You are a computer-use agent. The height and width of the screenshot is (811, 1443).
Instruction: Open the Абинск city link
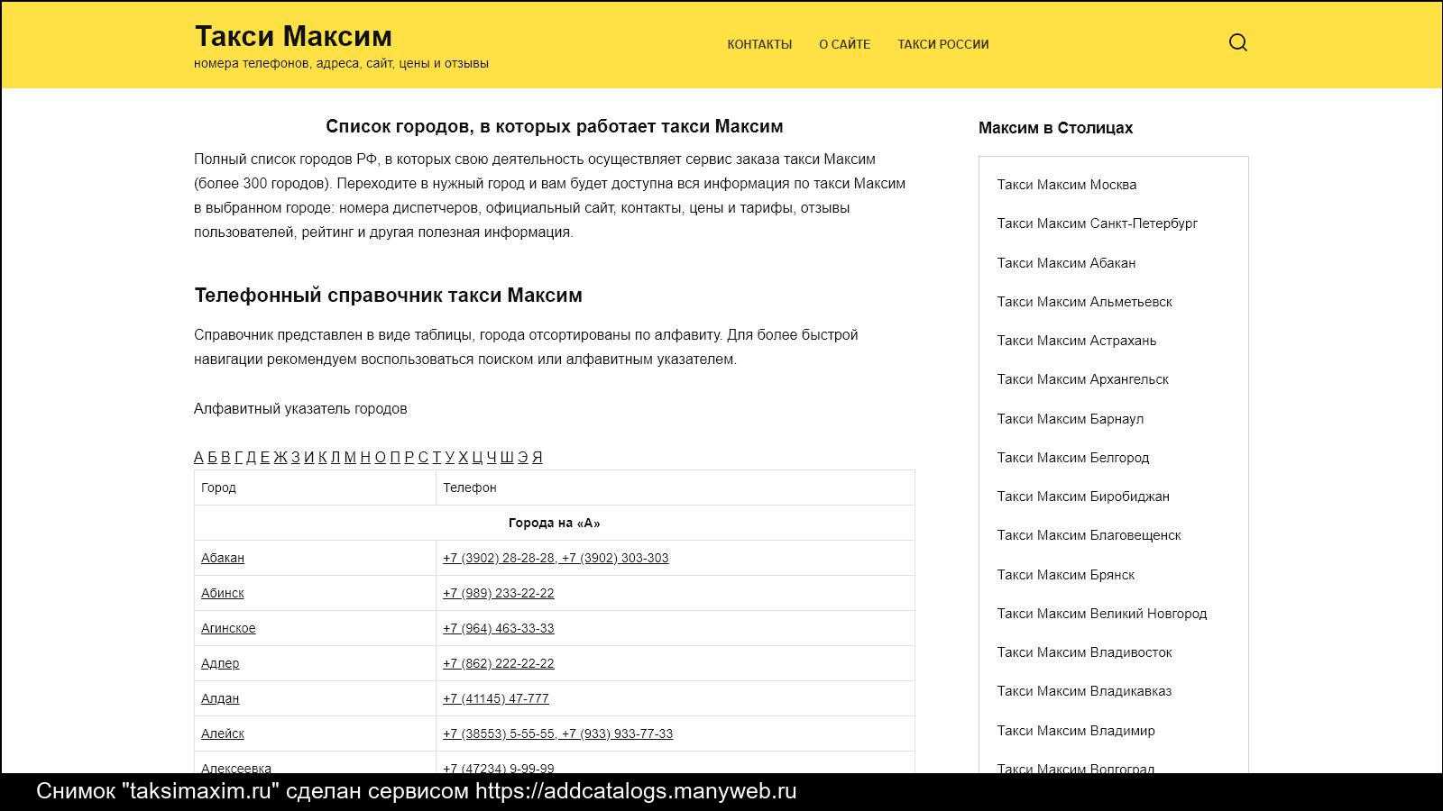click(223, 593)
